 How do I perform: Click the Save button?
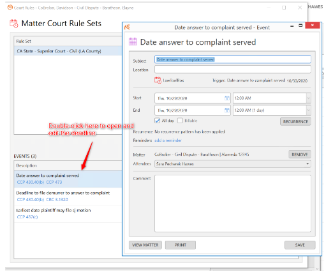(300, 245)
